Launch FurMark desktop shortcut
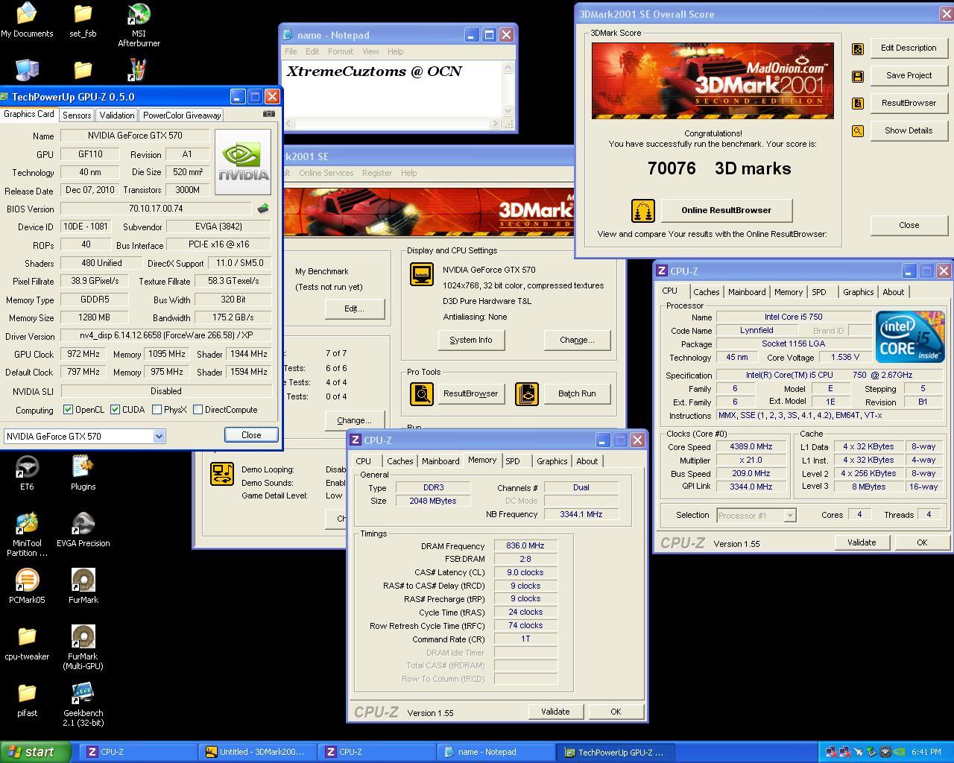The image size is (954, 763). click(83, 586)
